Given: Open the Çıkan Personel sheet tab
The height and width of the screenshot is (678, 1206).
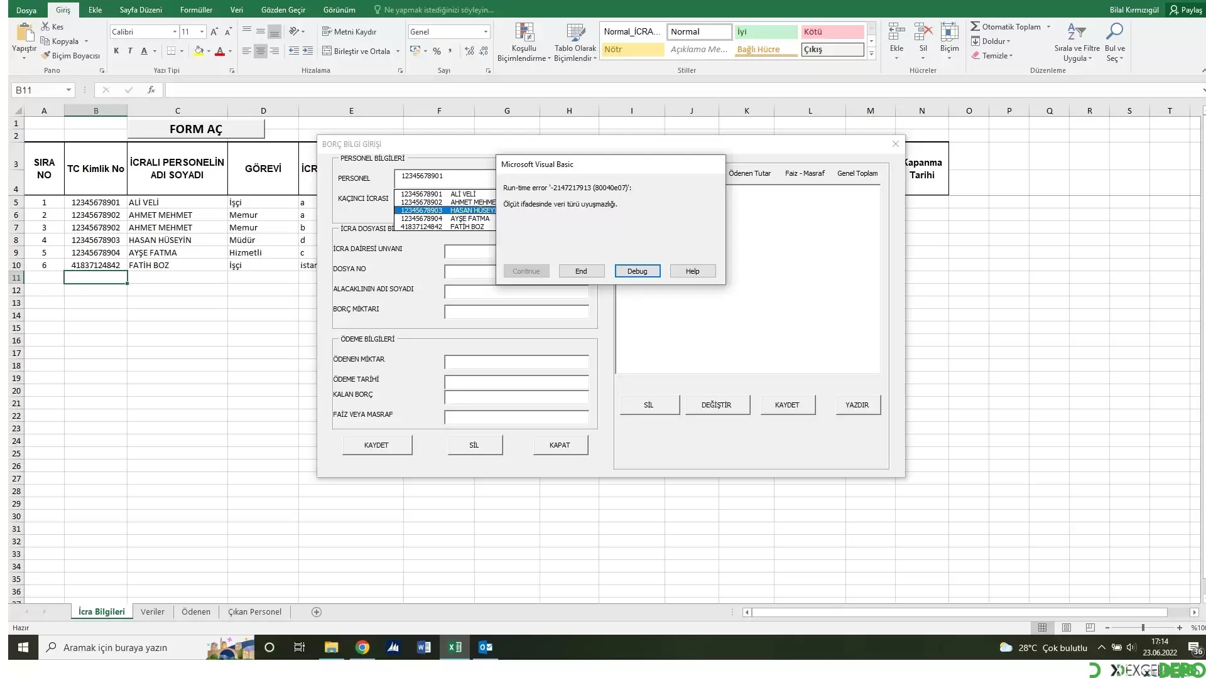Looking at the screenshot, I should point(254,611).
